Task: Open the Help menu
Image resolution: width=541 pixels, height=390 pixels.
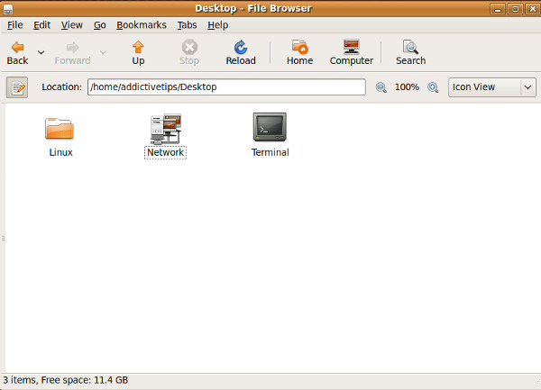Action: pos(217,25)
